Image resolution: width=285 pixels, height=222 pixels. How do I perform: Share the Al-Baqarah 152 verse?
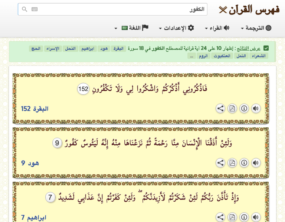(220, 109)
